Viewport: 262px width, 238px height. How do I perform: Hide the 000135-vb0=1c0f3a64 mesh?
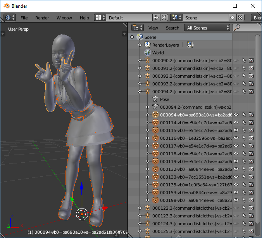click(236, 184)
